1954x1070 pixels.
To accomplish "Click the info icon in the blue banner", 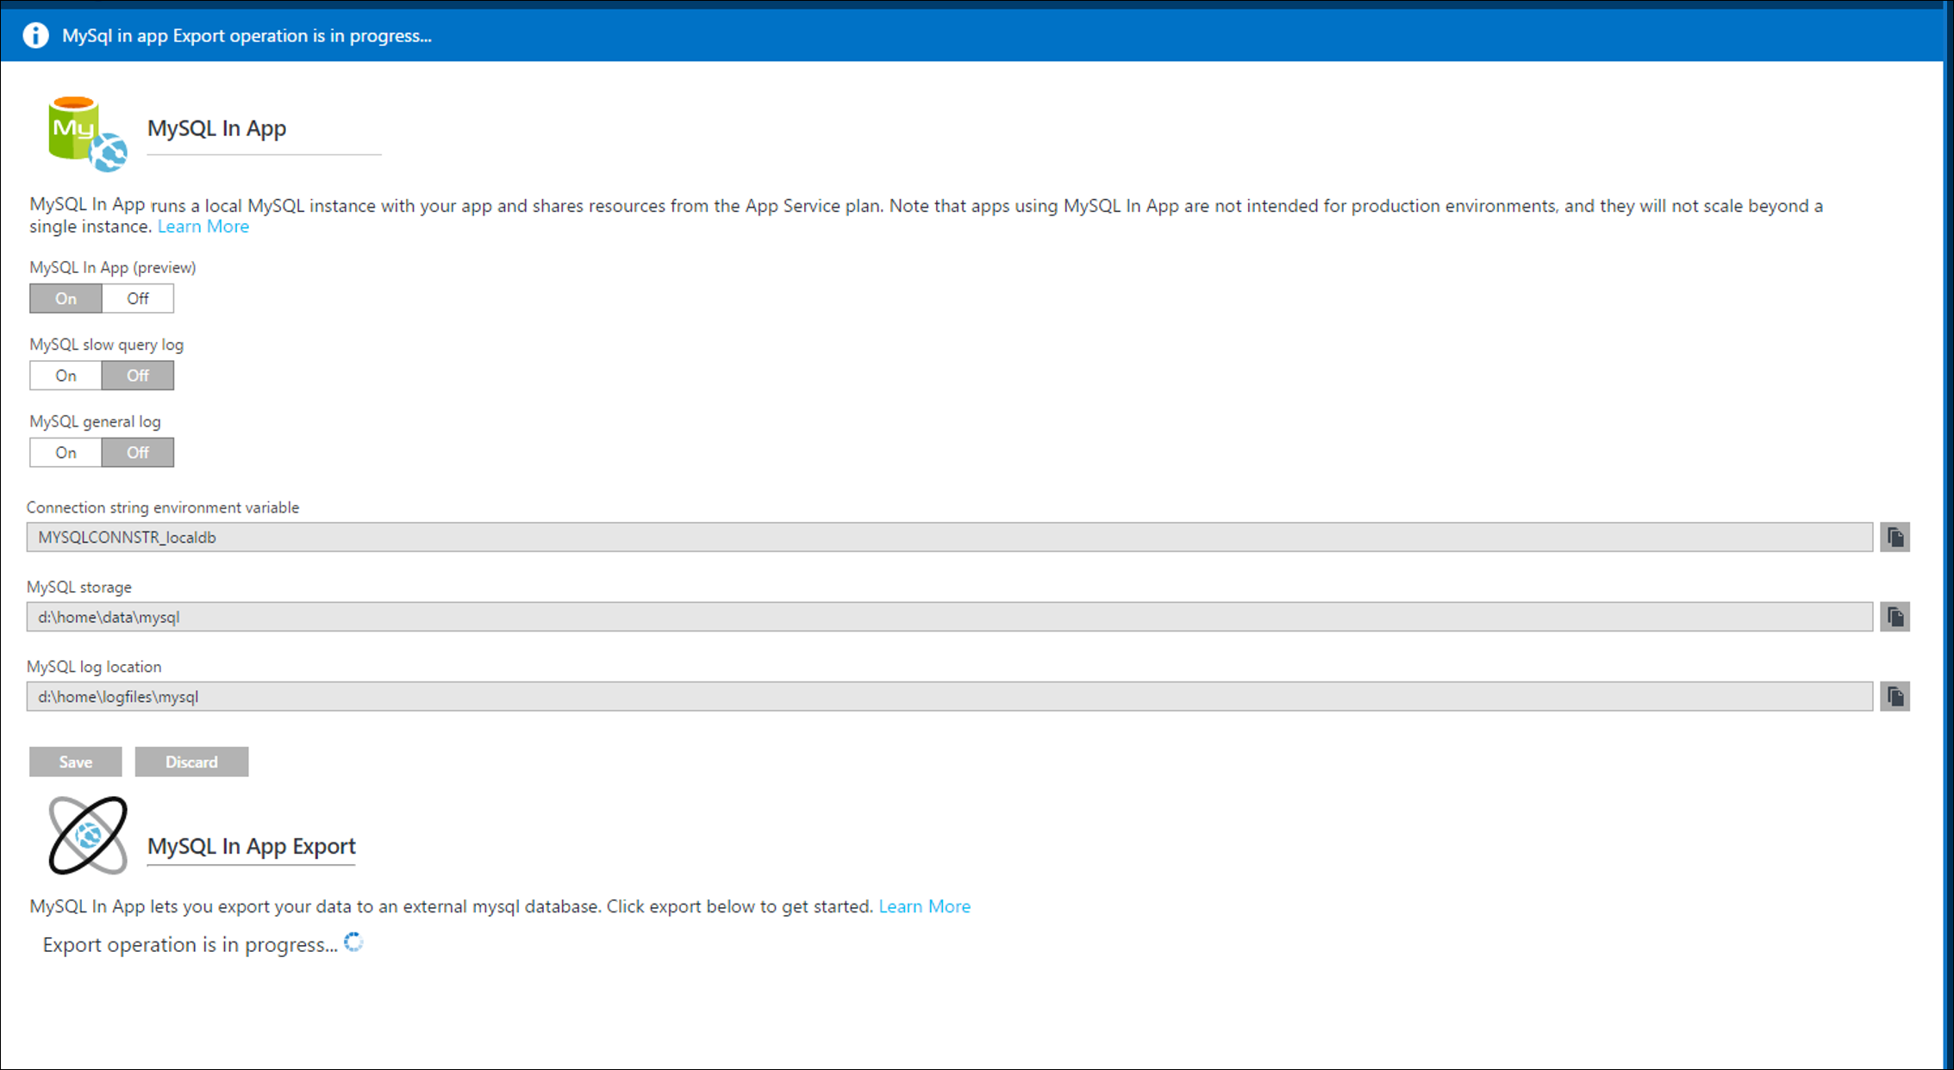I will pos(35,35).
